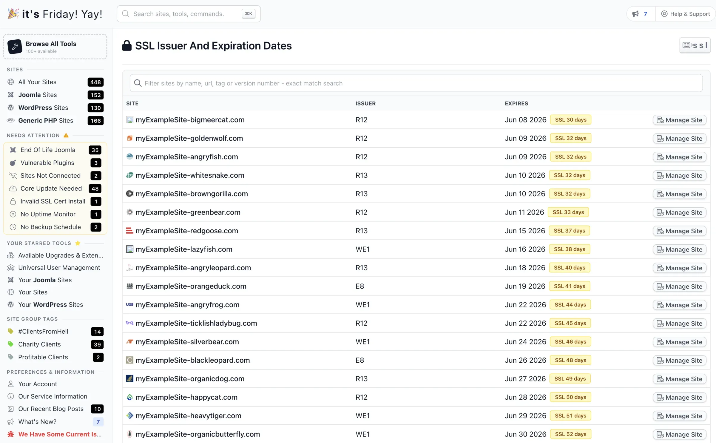716x443 pixels.
Task: Click the SSL 44 days badge for angryfrog.com
Action: pos(570,305)
